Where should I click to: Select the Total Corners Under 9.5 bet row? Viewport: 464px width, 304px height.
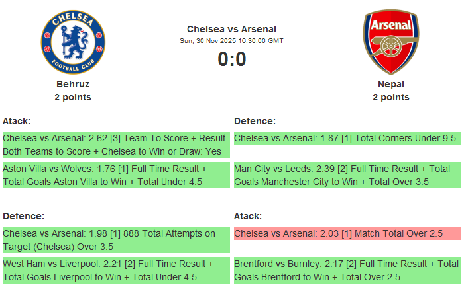pyautogui.click(x=347, y=138)
